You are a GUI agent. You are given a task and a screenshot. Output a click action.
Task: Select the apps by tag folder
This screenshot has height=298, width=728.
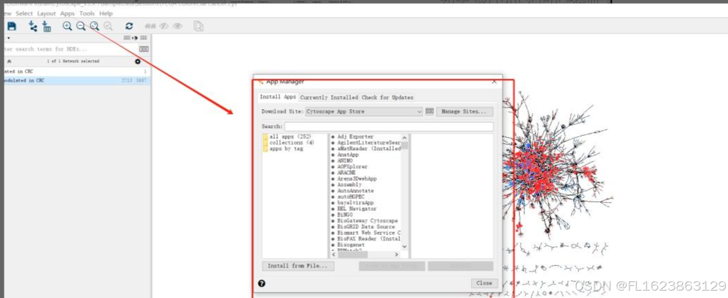[x=283, y=148]
